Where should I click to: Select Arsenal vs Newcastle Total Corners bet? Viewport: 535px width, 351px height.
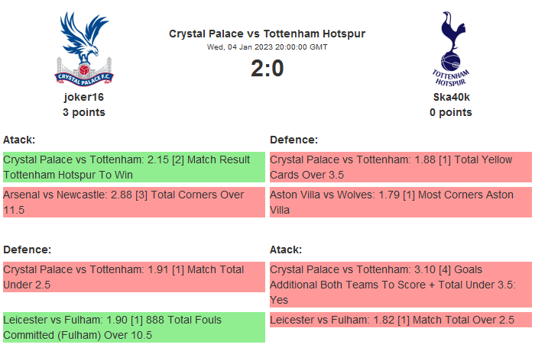point(134,202)
